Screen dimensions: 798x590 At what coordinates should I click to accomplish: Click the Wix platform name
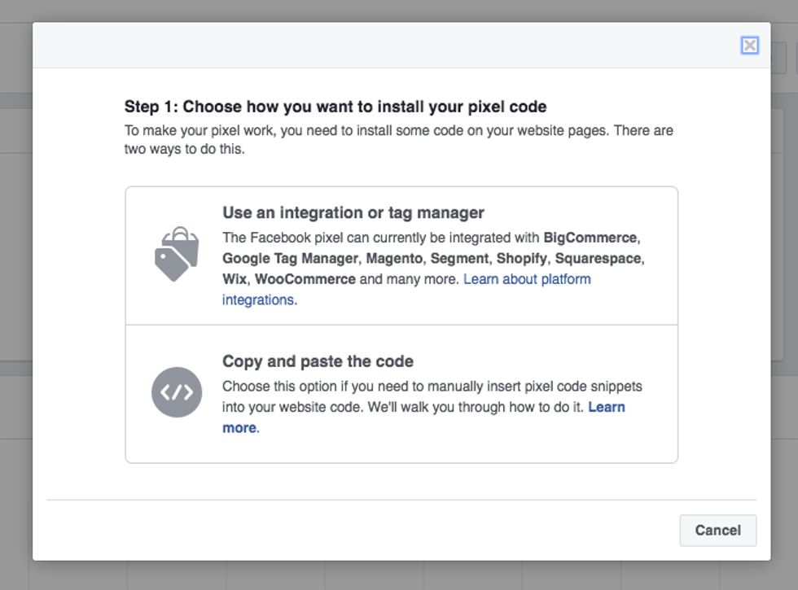[234, 279]
